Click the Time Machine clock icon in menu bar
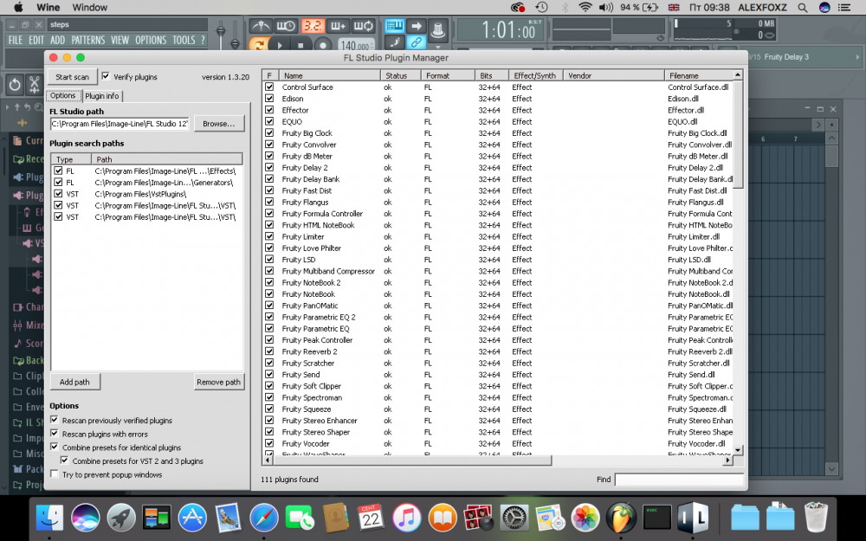The image size is (866, 541). click(x=541, y=8)
